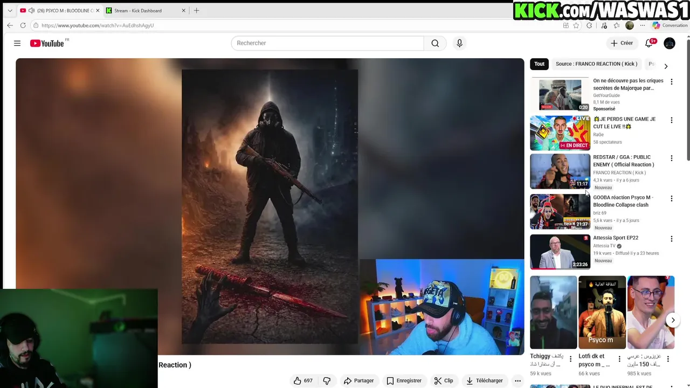This screenshot has height=388, width=690.
Task: Select Source : FRANCO REACTION chip
Action: (x=596, y=64)
